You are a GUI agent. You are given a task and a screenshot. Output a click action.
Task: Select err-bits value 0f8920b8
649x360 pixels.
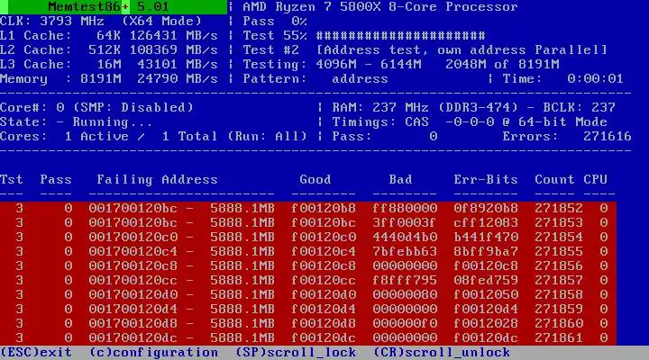tap(486, 208)
